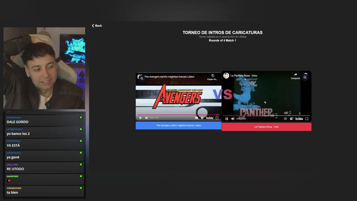The width and height of the screenshot is (357, 201).
Task: Click Kick badge beside RE UTOOO message
Action: 81,164
